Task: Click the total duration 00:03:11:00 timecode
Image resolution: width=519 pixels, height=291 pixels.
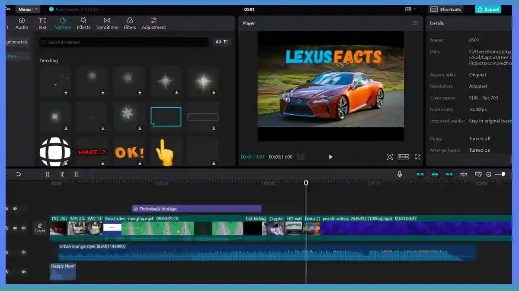Action: click(281, 157)
